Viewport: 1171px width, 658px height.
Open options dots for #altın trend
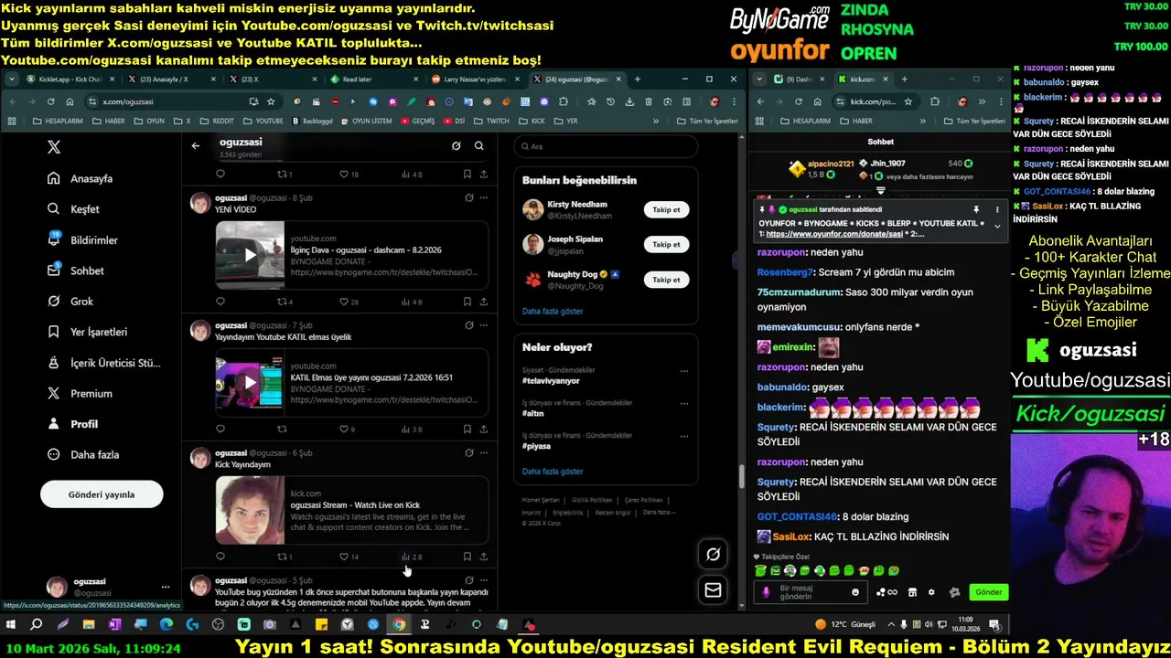(x=683, y=405)
